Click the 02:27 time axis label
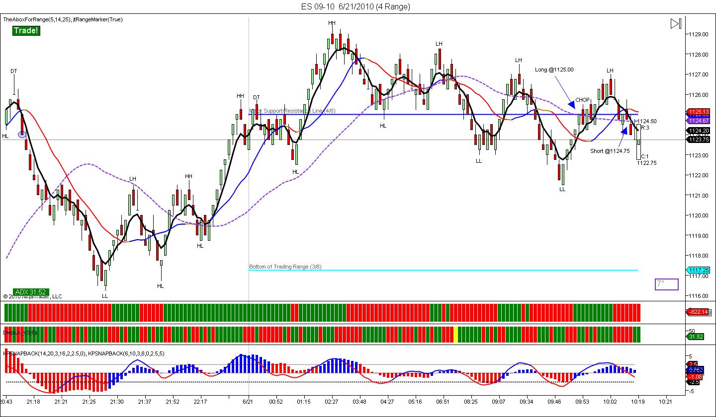 (x=332, y=402)
